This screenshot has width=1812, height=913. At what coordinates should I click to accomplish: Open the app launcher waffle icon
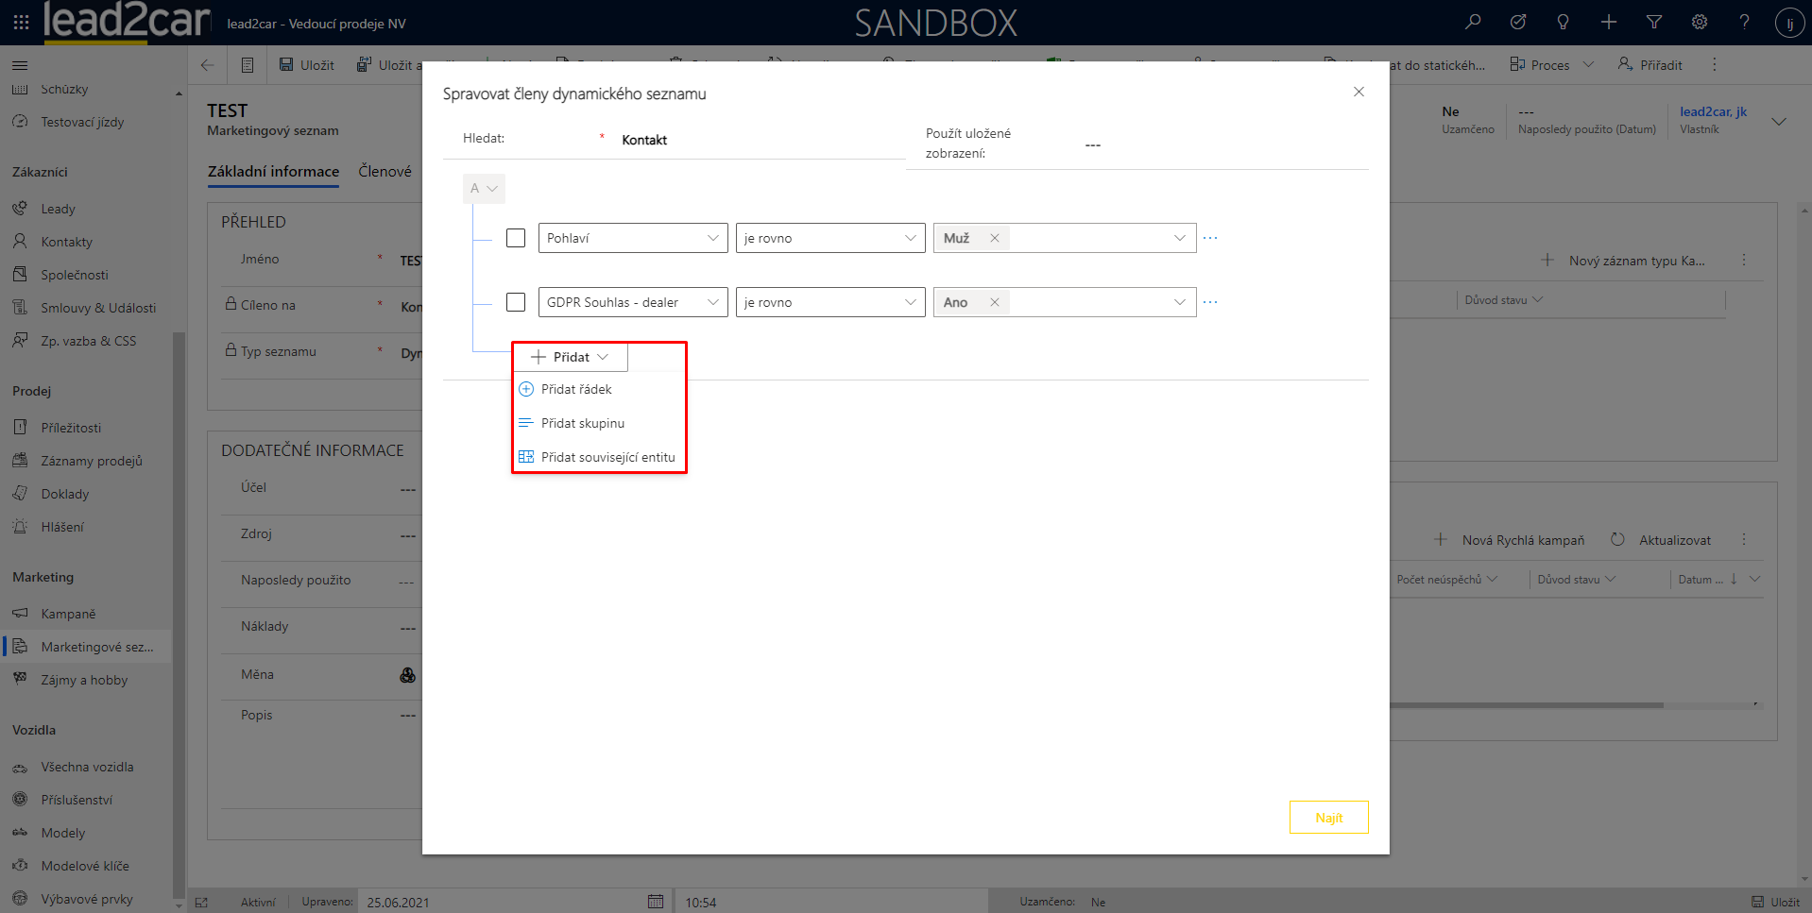(21, 22)
